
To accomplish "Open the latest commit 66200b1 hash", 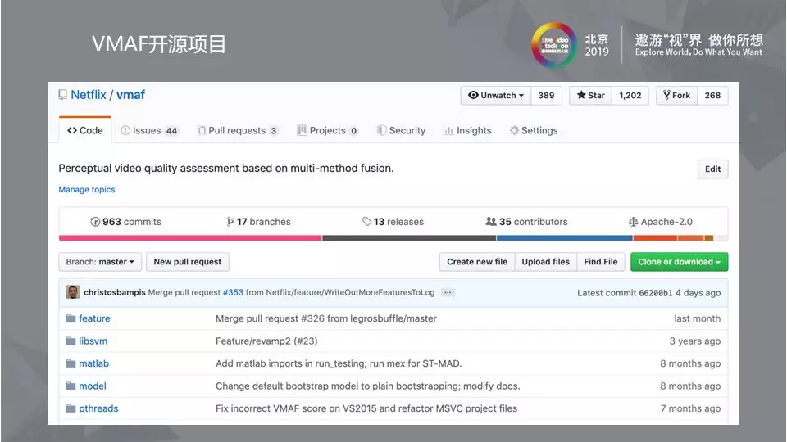I will (x=655, y=293).
